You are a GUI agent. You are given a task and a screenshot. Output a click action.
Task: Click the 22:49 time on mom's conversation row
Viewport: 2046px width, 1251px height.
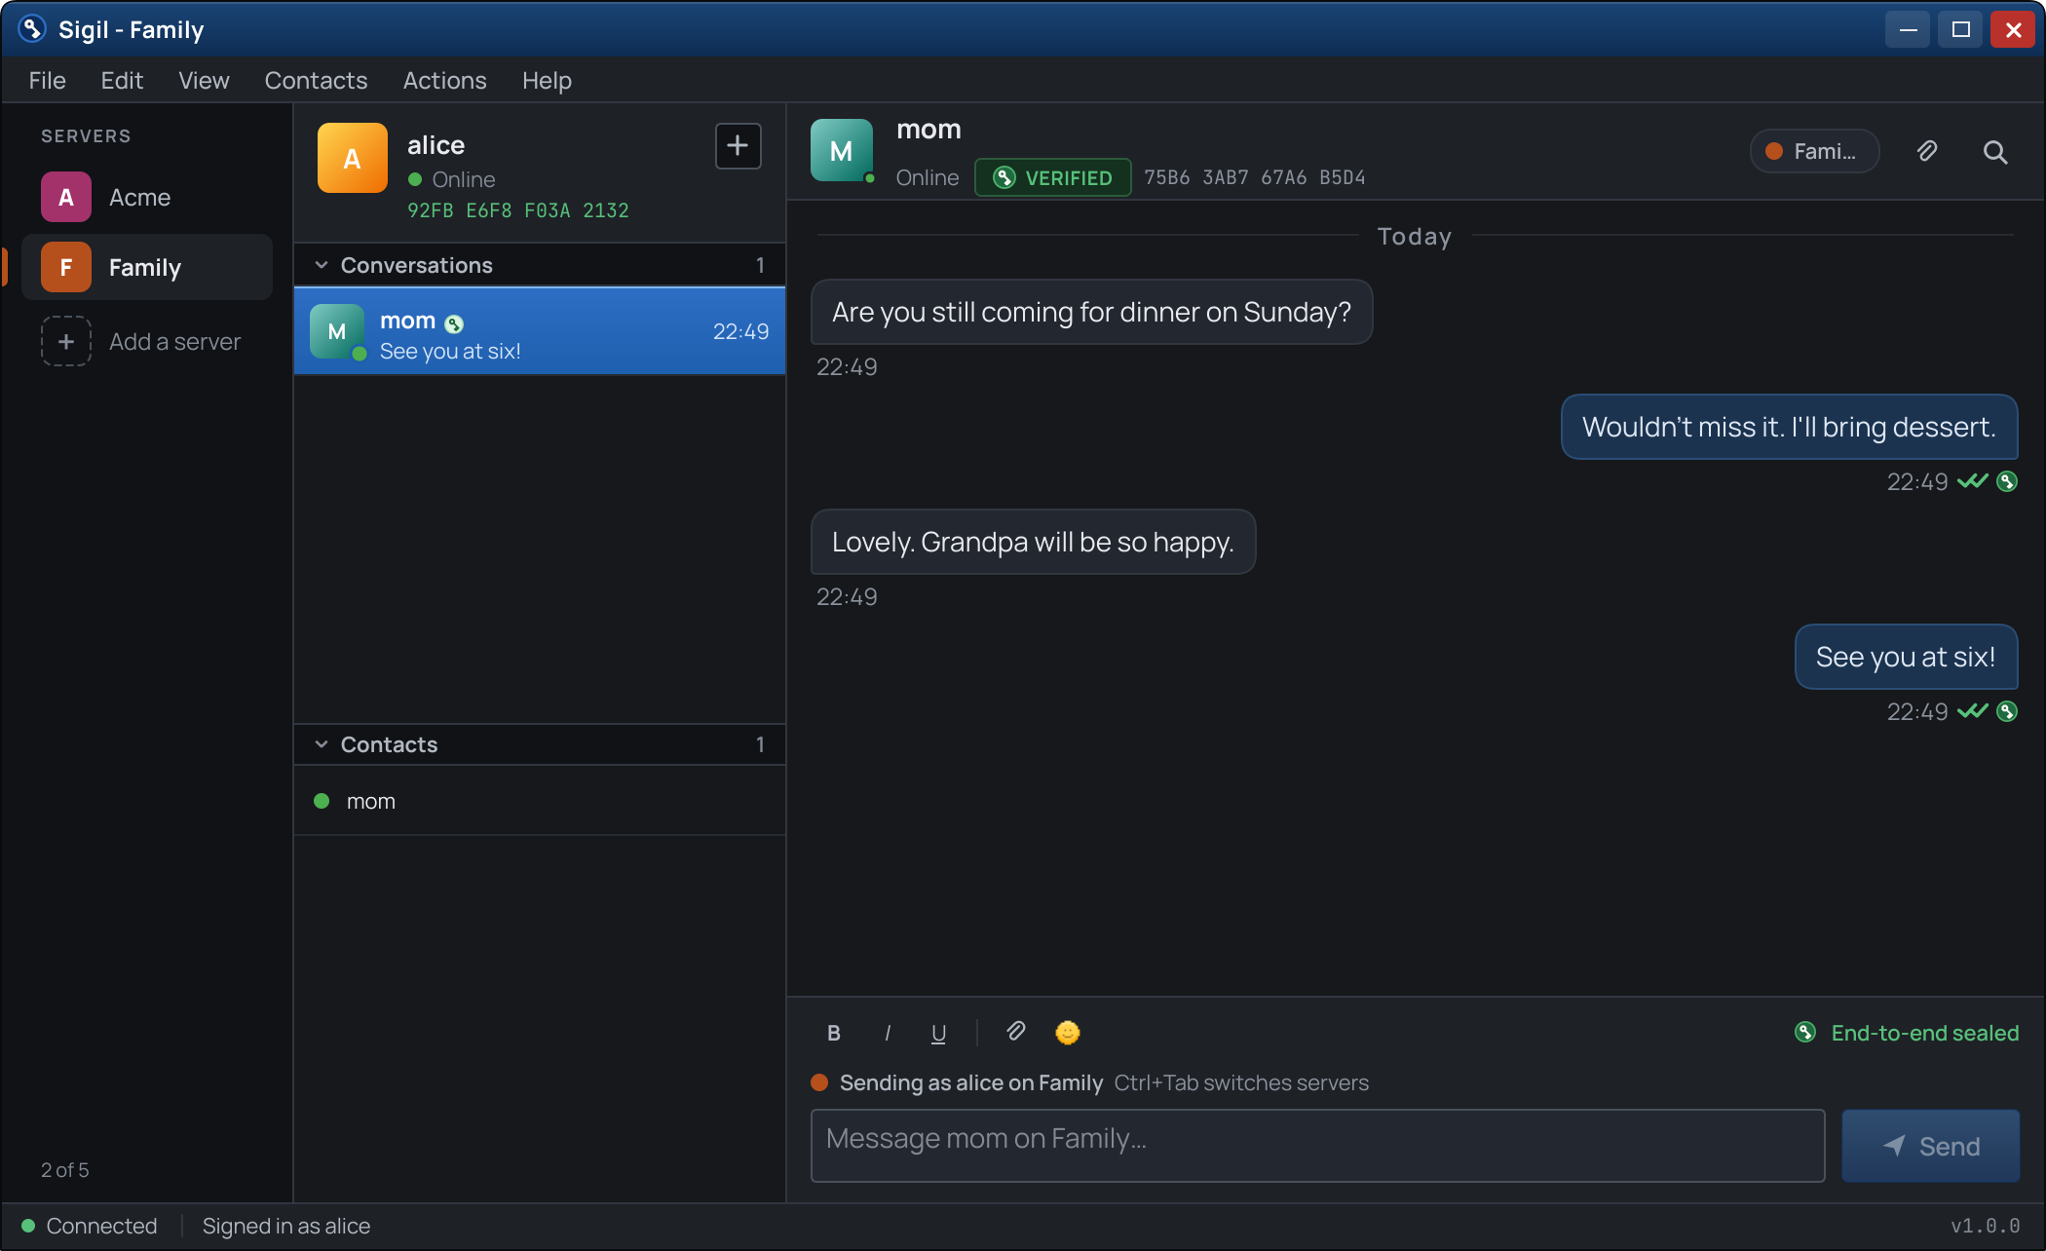point(740,331)
